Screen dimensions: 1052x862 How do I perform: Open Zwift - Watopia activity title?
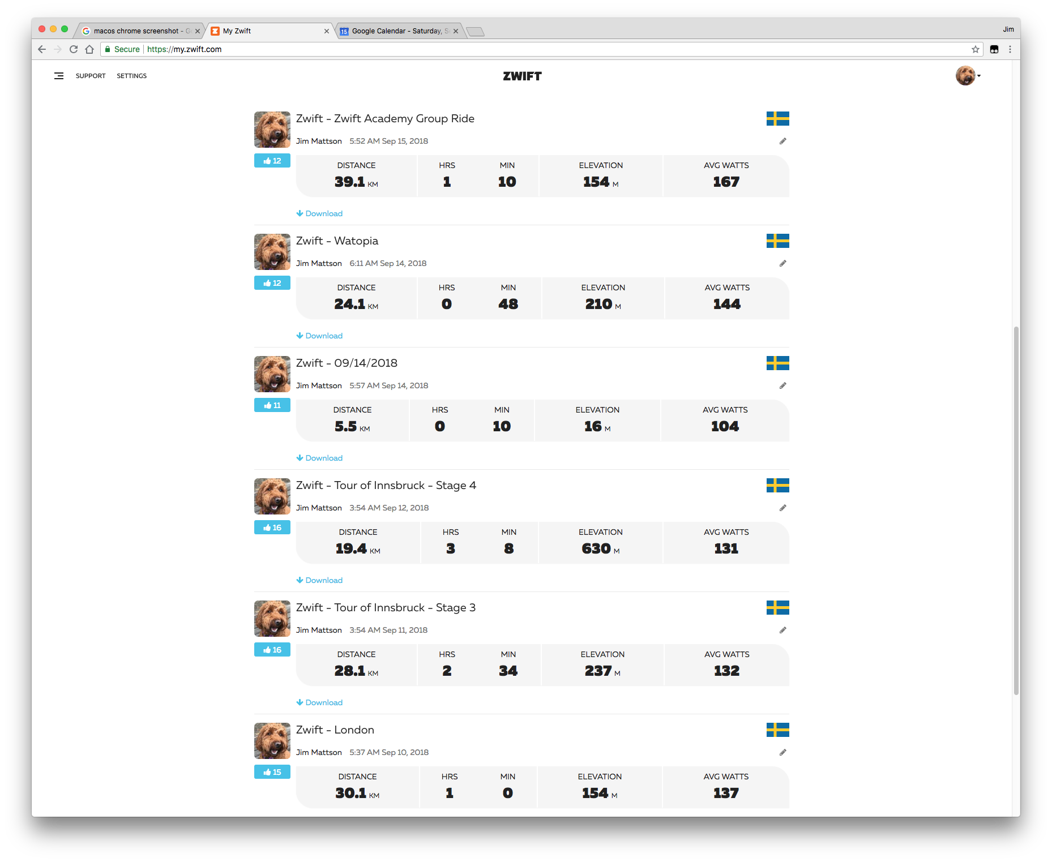(x=337, y=241)
